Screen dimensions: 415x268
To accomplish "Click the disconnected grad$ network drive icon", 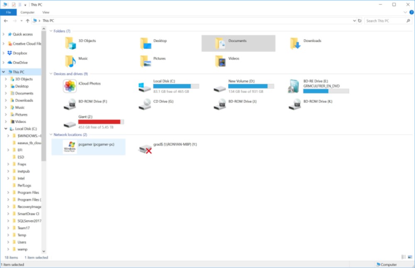I will pyautogui.click(x=145, y=149).
